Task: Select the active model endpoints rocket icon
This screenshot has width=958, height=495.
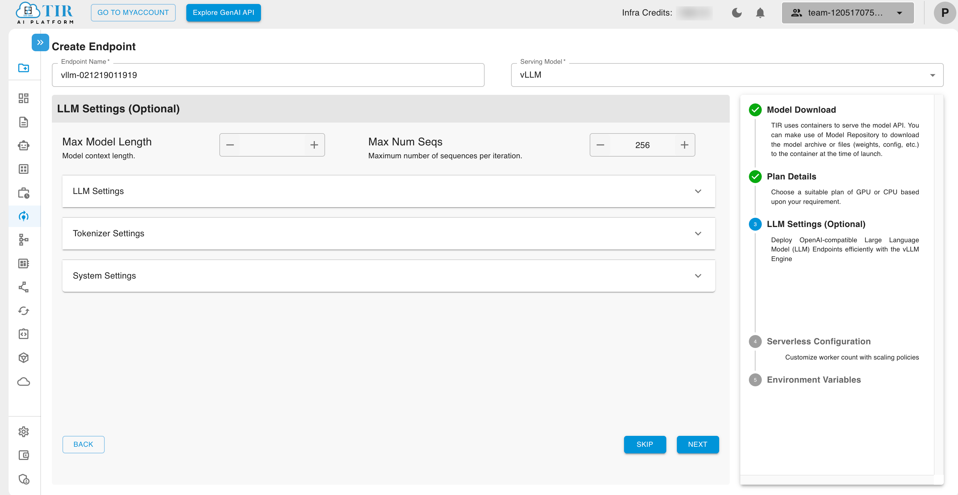Action: (23, 216)
